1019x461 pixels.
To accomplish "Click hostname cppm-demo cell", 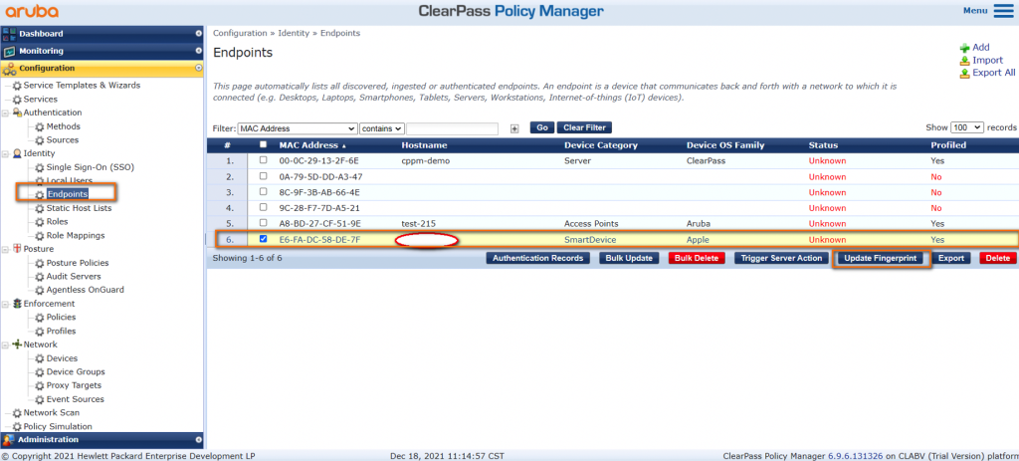I will [x=426, y=160].
